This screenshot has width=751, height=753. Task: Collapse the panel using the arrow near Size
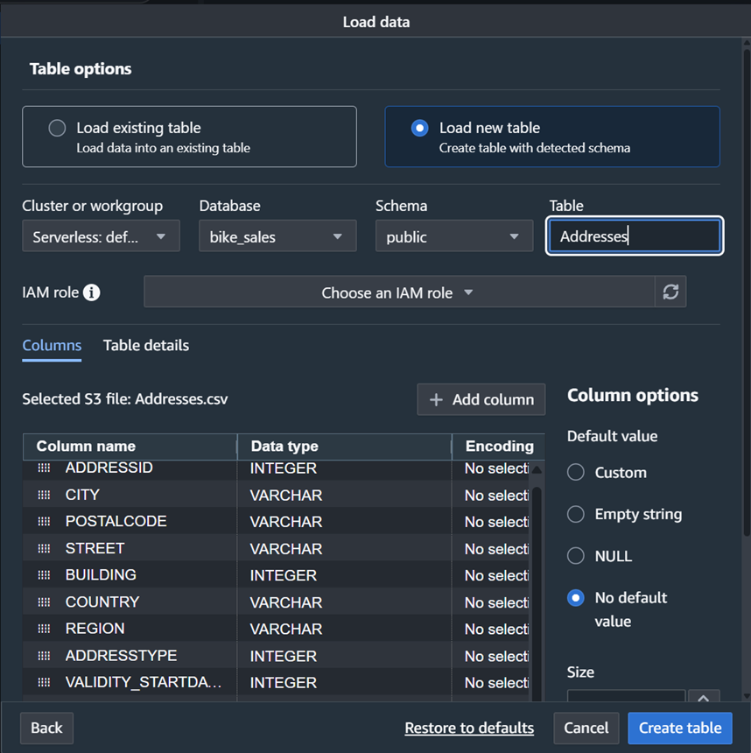click(704, 698)
